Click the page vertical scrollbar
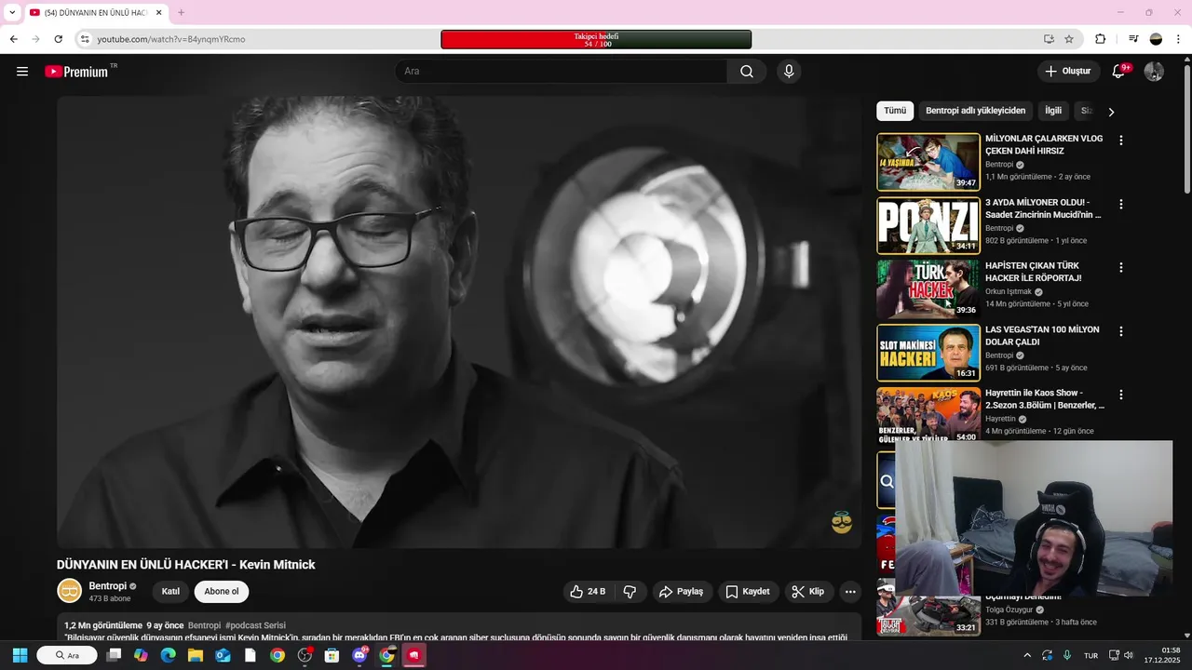The image size is (1192, 670). 1187,130
